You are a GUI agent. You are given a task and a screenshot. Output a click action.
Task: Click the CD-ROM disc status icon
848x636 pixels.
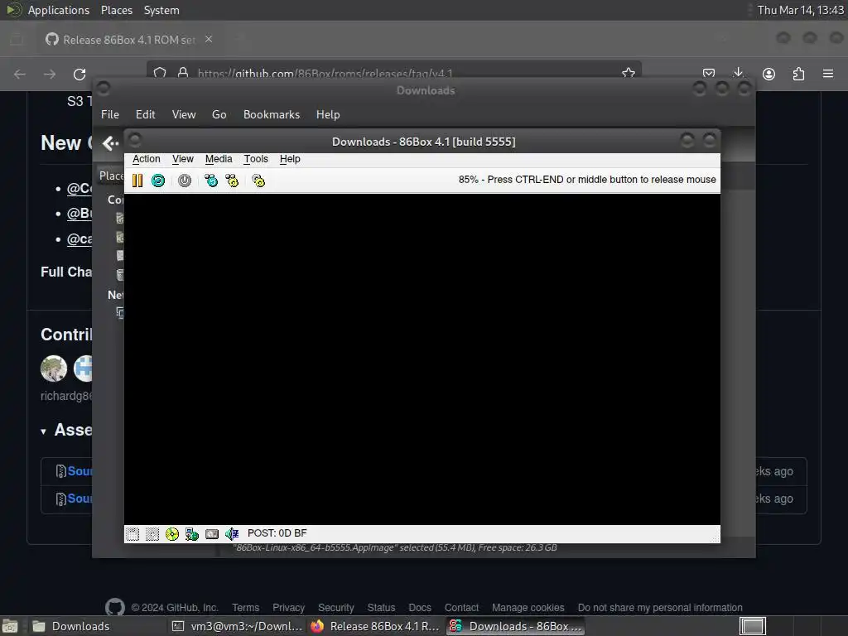coord(172,534)
